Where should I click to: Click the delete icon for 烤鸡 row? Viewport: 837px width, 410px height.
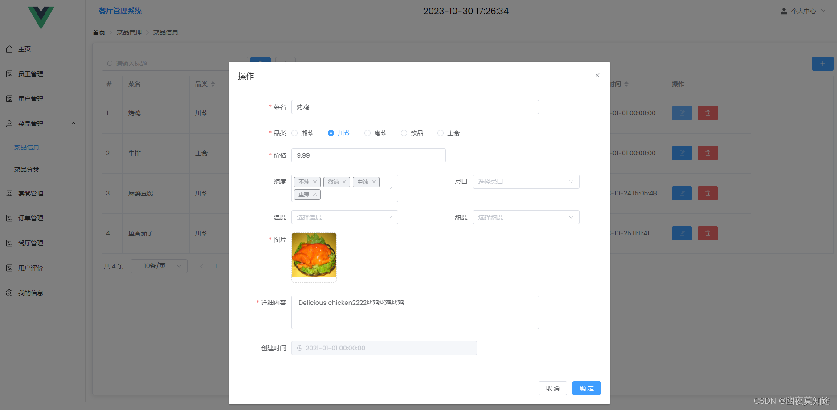(707, 113)
